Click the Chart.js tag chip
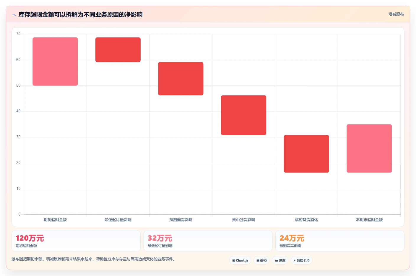Viewport: 416px width, 276px height. point(240,260)
